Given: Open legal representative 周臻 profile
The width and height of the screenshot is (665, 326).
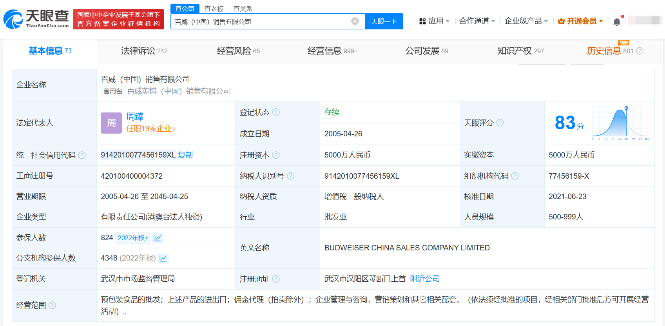Looking at the screenshot, I should tap(135, 117).
